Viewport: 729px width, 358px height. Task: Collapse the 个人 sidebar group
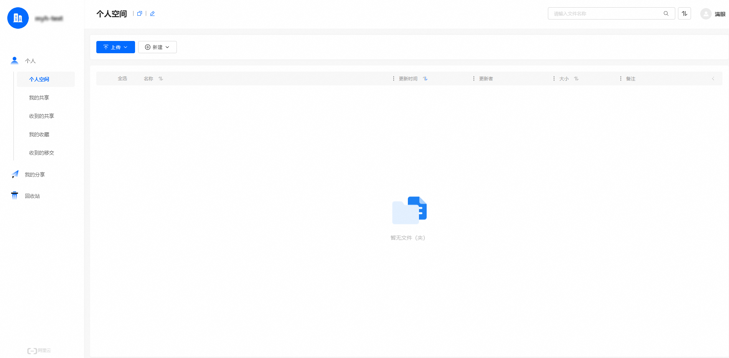(30, 61)
